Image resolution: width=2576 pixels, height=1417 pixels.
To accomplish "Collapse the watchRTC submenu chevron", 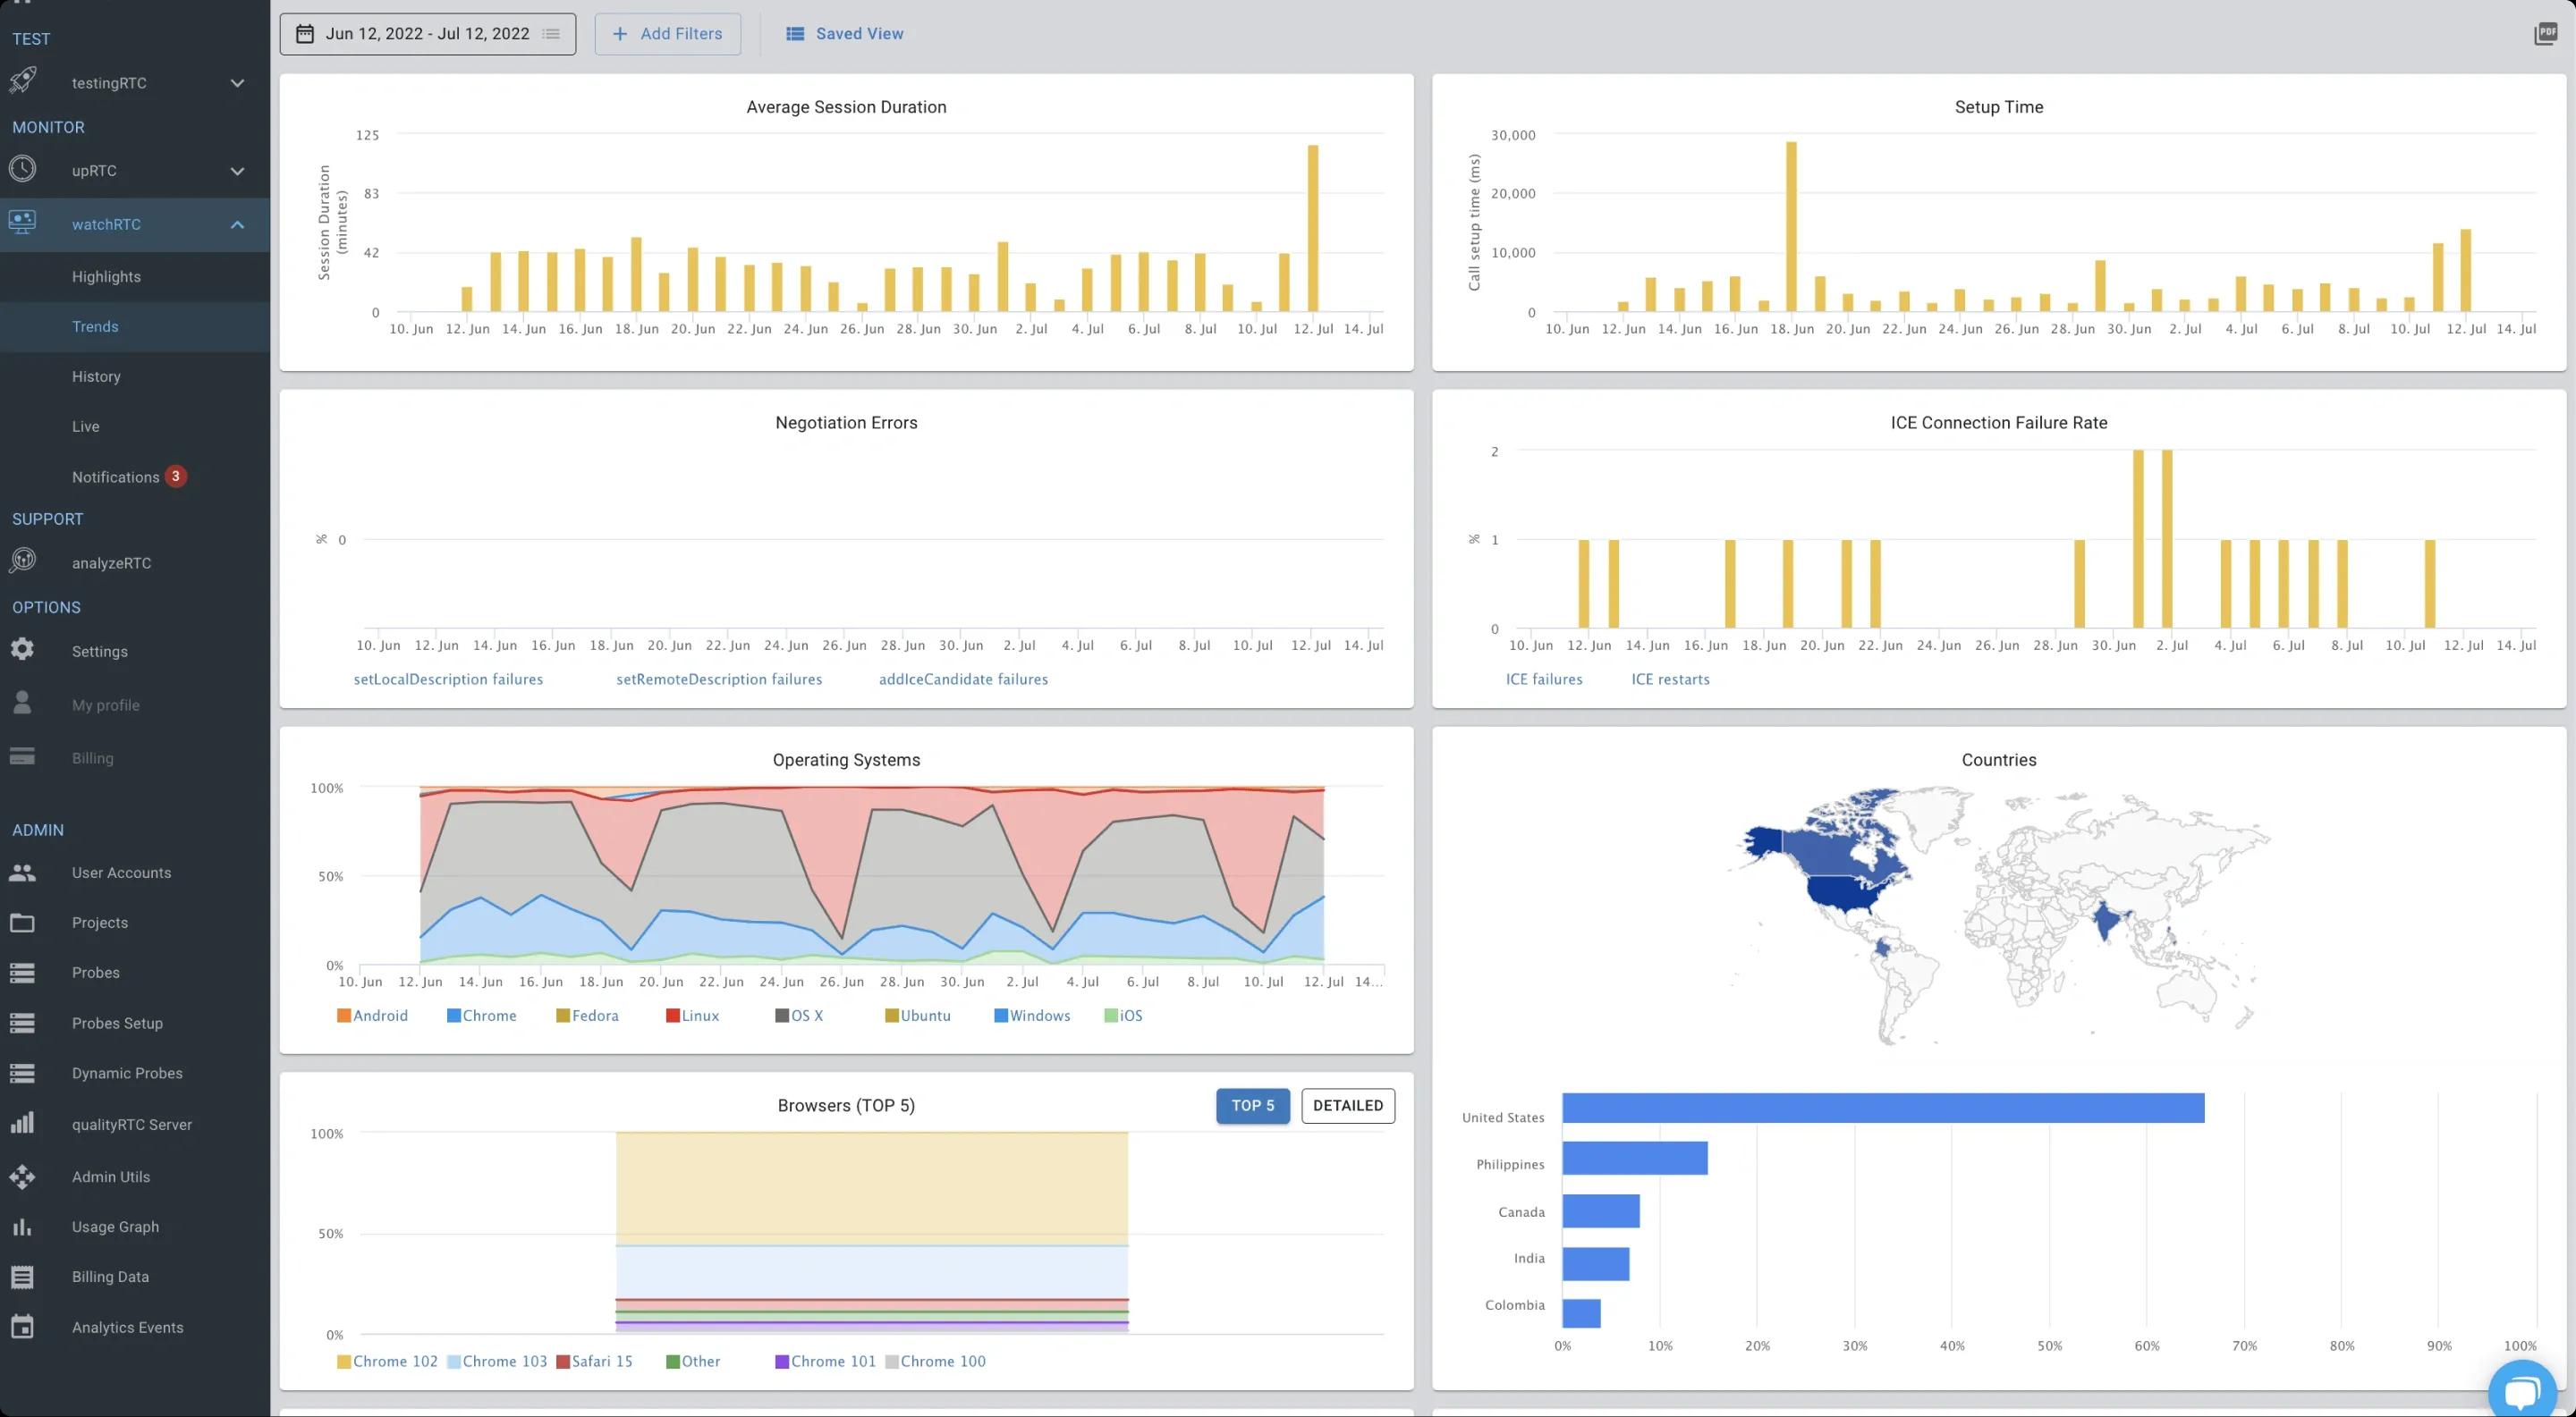I will point(237,224).
